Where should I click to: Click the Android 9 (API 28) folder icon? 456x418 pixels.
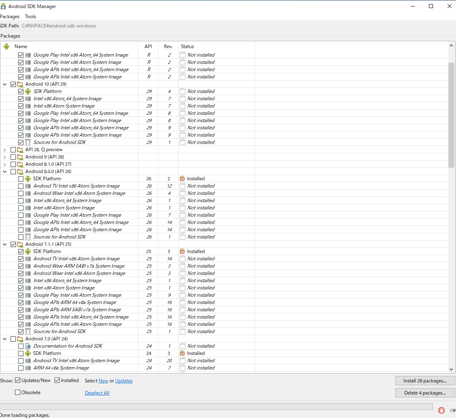tap(20, 157)
